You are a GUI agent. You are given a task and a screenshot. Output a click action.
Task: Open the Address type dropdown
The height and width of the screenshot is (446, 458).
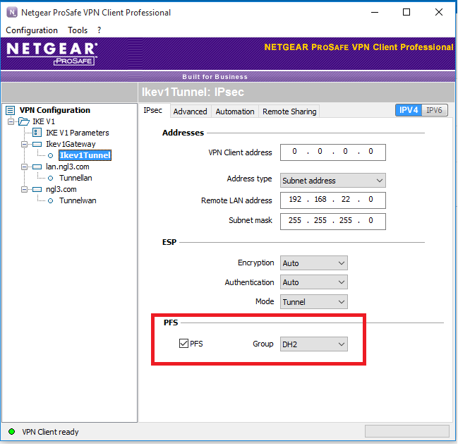[x=332, y=181]
